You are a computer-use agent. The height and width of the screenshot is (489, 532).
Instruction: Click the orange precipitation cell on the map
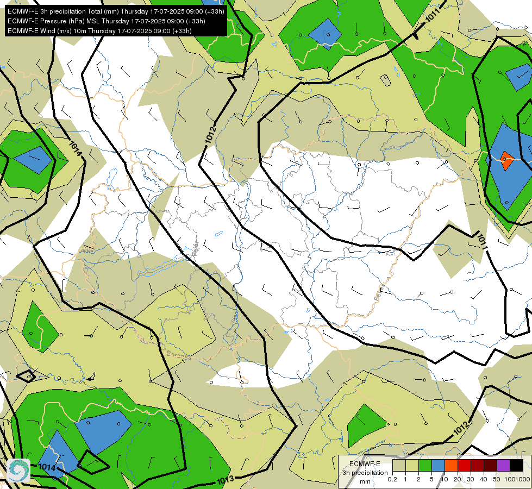(x=506, y=161)
